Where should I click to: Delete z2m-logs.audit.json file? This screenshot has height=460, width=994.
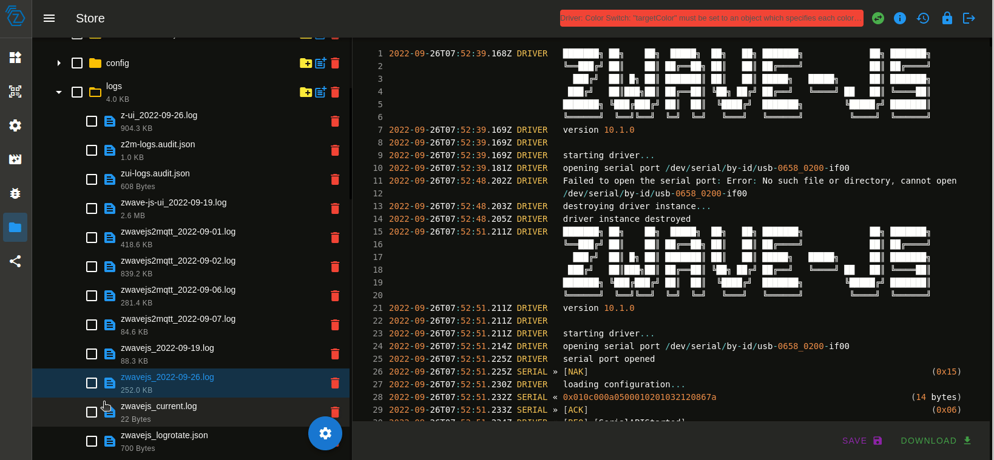click(335, 150)
